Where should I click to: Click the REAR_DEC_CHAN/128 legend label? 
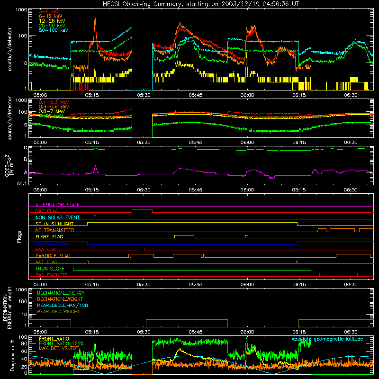(63, 305)
